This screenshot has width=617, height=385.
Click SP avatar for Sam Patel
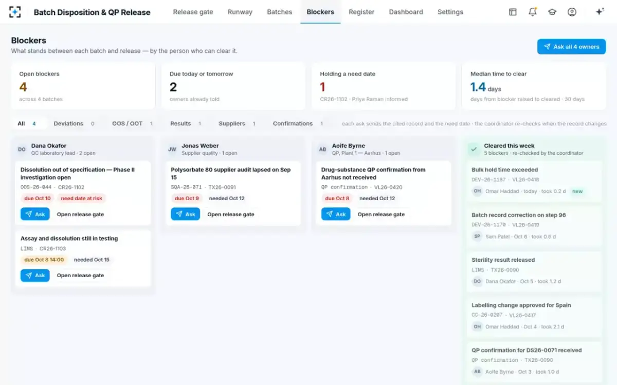pyautogui.click(x=477, y=237)
